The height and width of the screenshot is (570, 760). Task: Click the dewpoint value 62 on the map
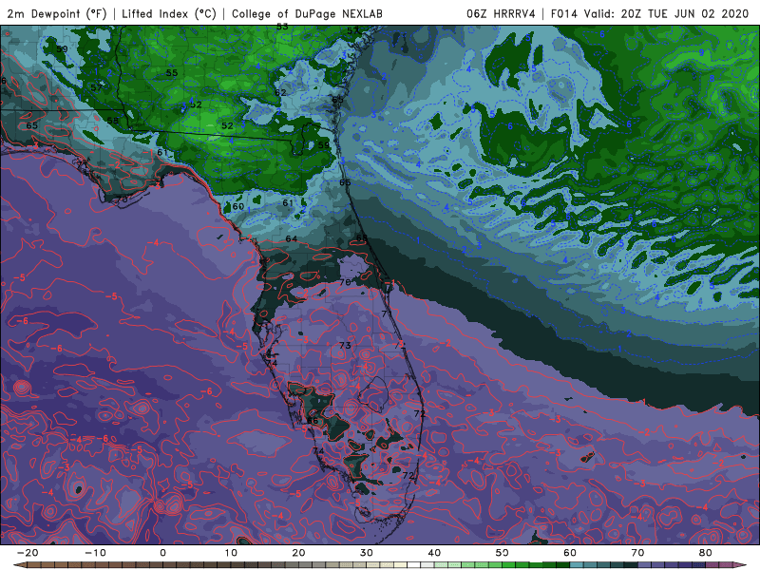280,92
